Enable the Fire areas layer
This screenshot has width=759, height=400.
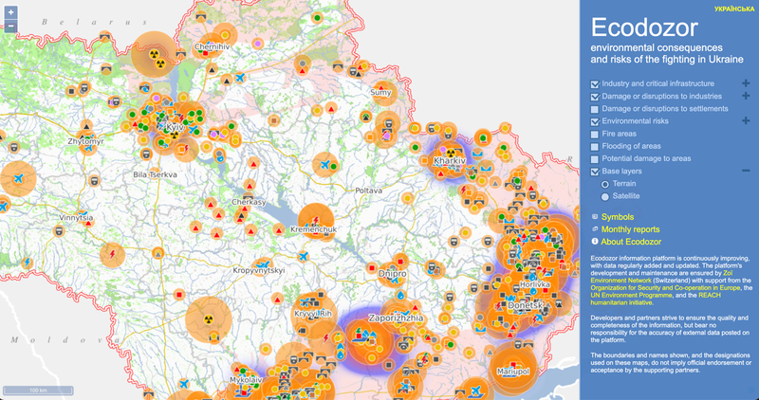[x=595, y=134]
